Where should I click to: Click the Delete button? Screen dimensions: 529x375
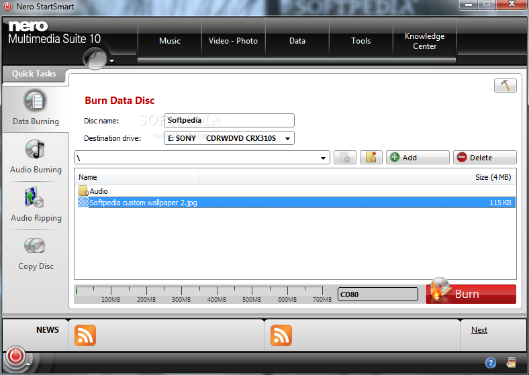tap(485, 158)
